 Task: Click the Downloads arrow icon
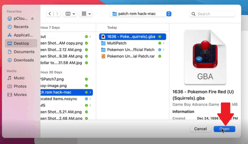pyautogui.click(x=10, y=60)
